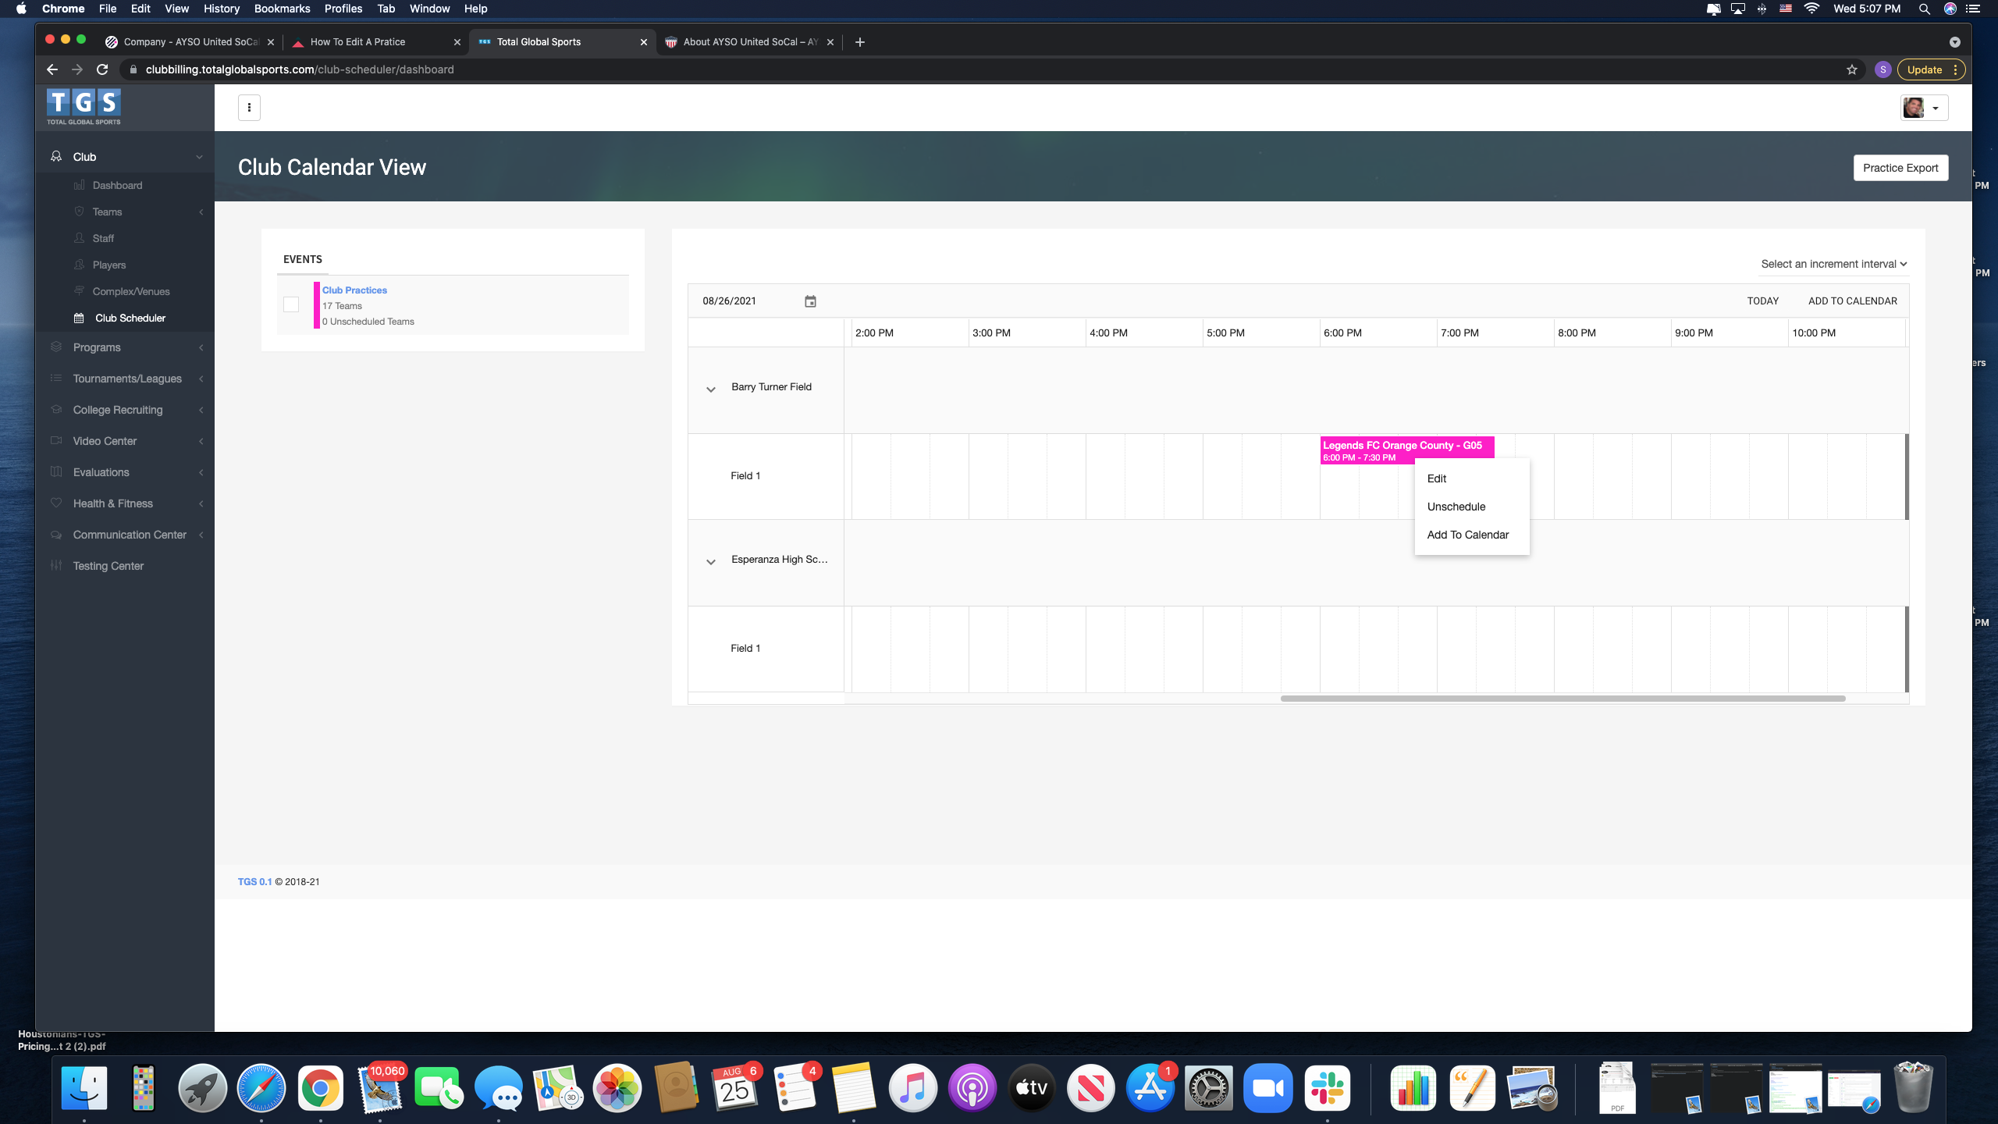Choose Add To Calendar in context menu
The image size is (1998, 1124).
[x=1471, y=535]
